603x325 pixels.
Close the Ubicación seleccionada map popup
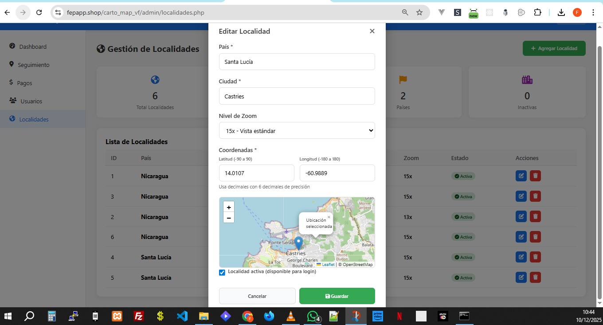(x=329, y=217)
